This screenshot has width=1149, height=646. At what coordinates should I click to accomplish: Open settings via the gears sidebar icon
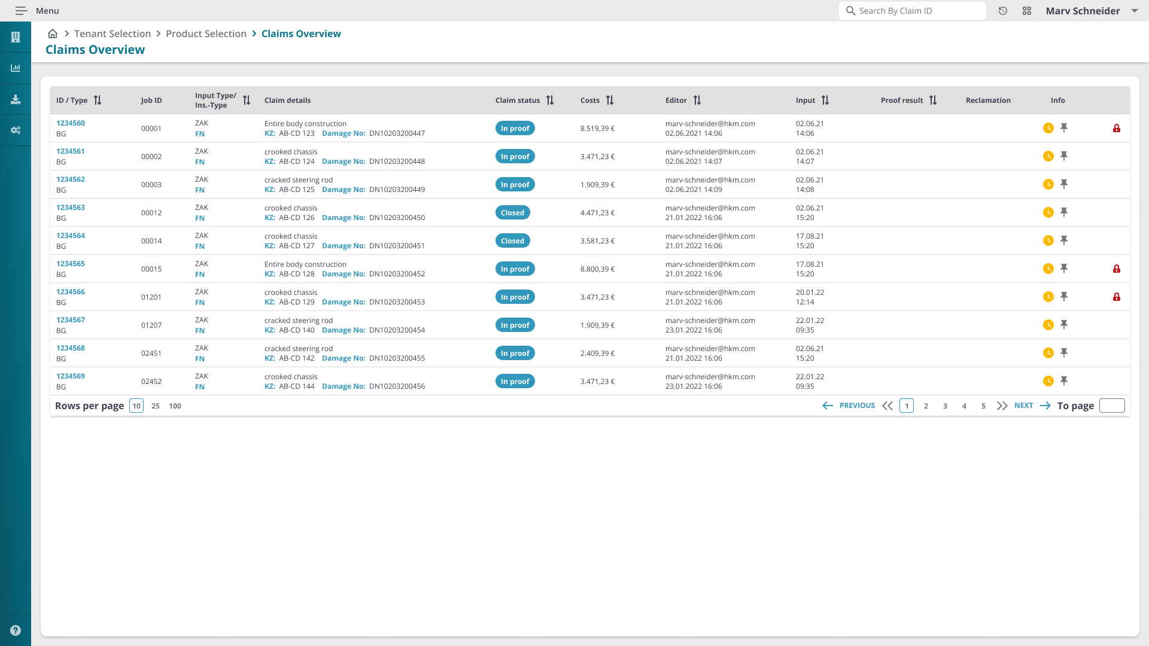coord(16,130)
